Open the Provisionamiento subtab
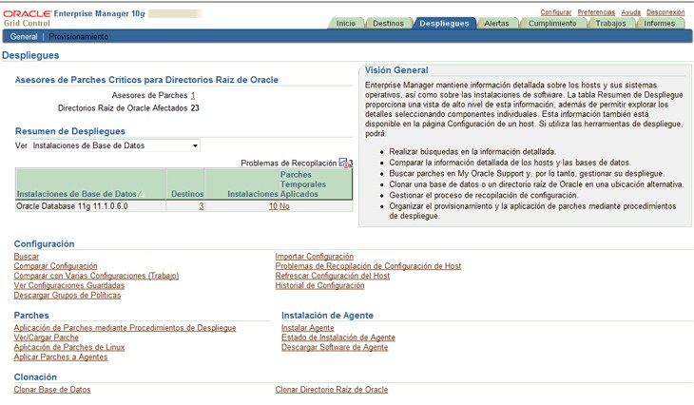The image size is (694, 405). 79,36
